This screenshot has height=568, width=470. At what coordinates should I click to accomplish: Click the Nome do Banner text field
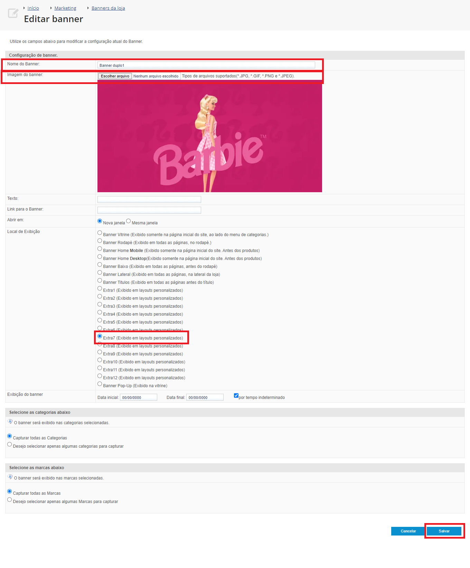(x=206, y=65)
